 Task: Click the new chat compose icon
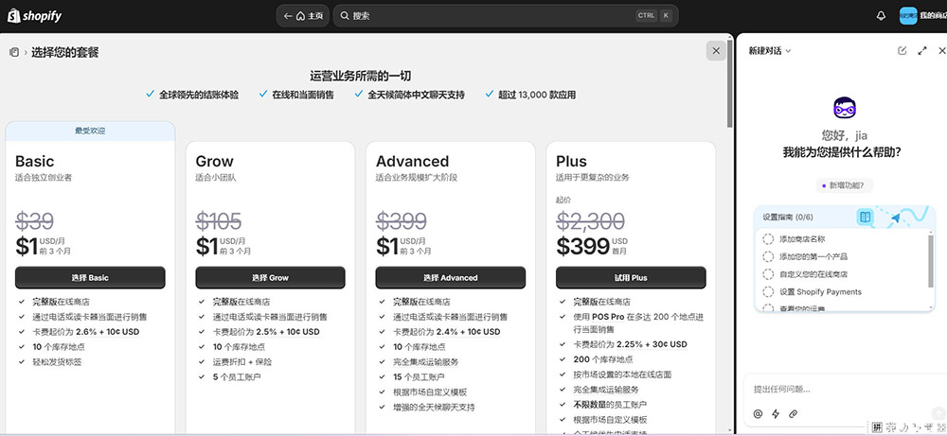[x=902, y=50]
